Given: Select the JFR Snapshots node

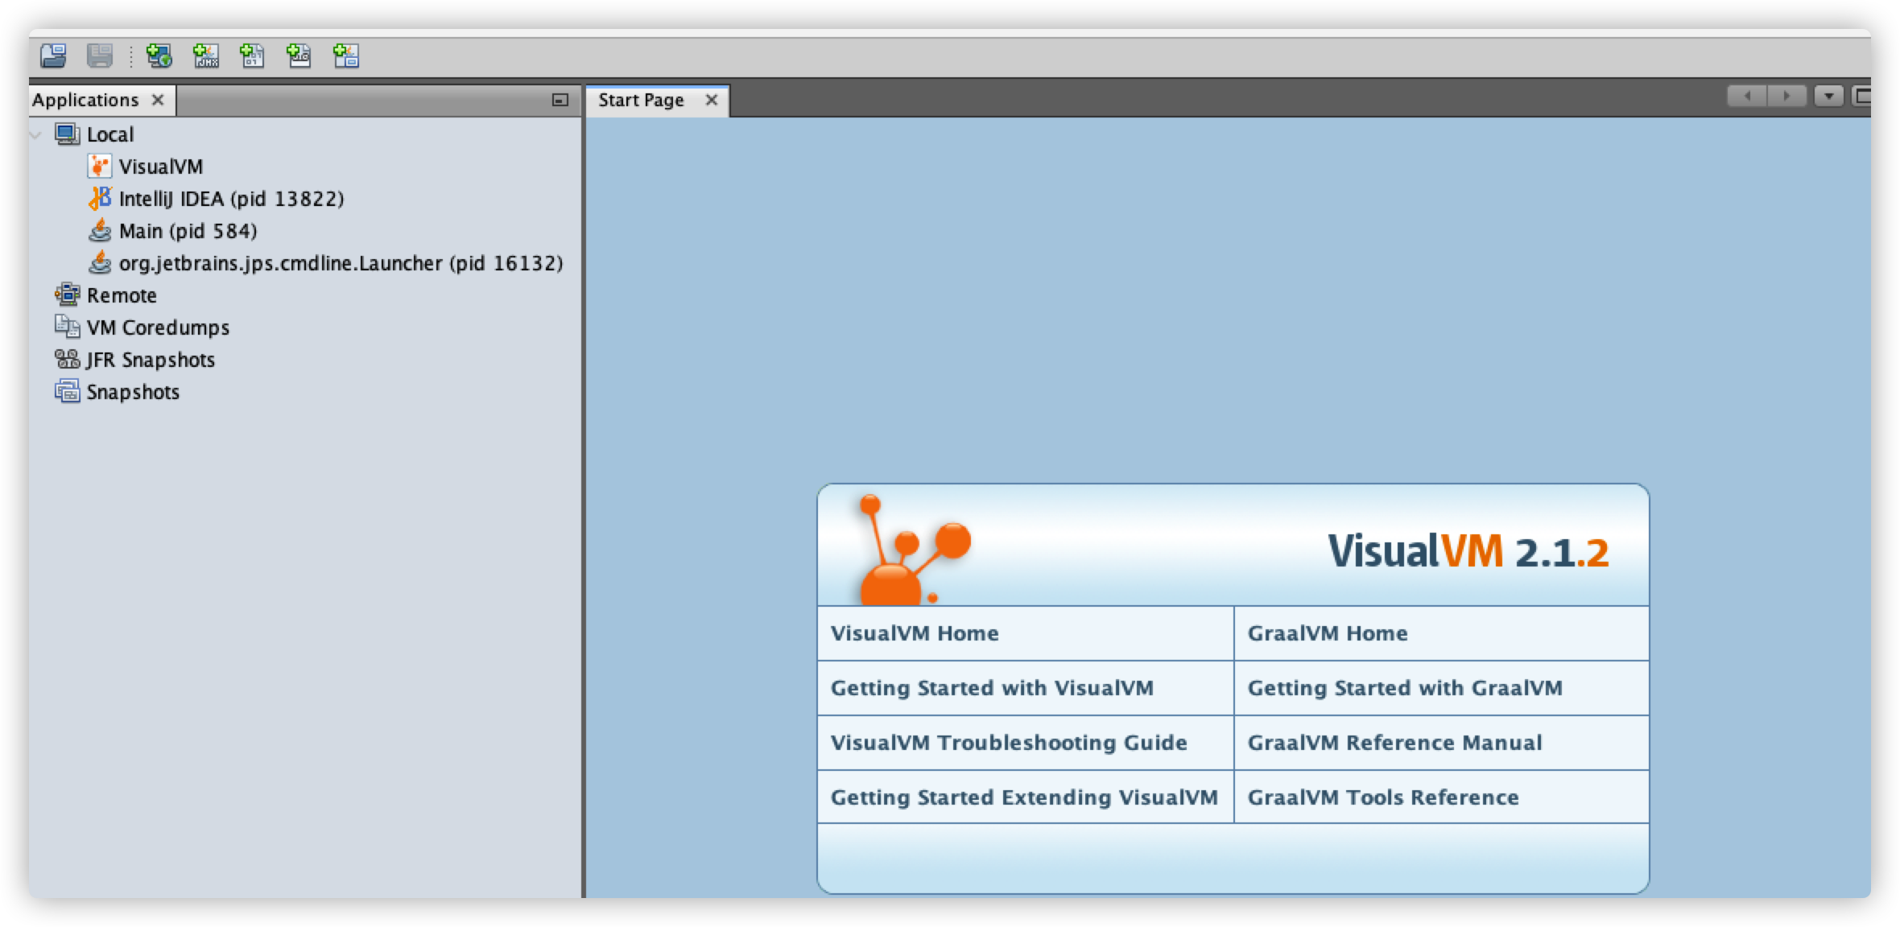Looking at the screenshot, I should (151, 360).
